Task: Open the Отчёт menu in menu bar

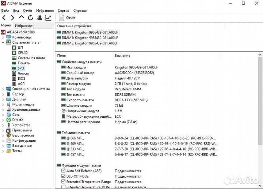Action: point(28,11)
